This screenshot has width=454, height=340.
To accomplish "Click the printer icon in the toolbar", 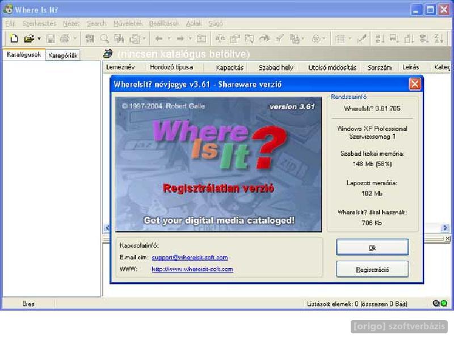I will point(65,38).
